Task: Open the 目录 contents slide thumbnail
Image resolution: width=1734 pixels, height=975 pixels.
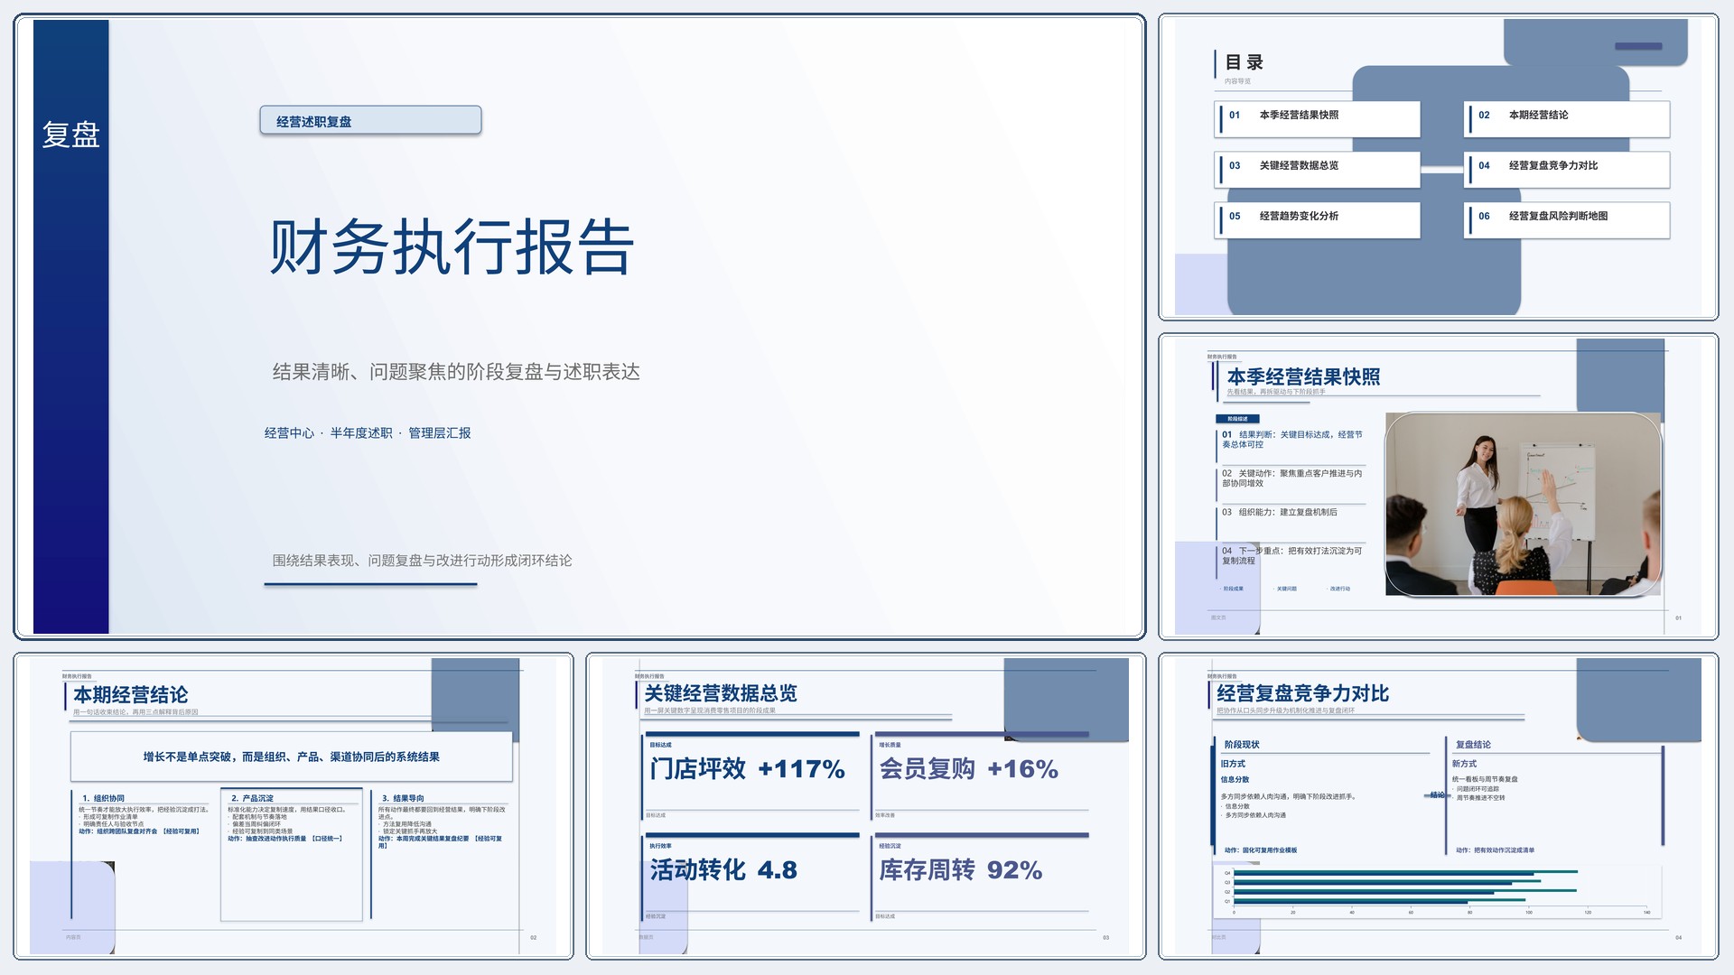Action: [1438, 167]
